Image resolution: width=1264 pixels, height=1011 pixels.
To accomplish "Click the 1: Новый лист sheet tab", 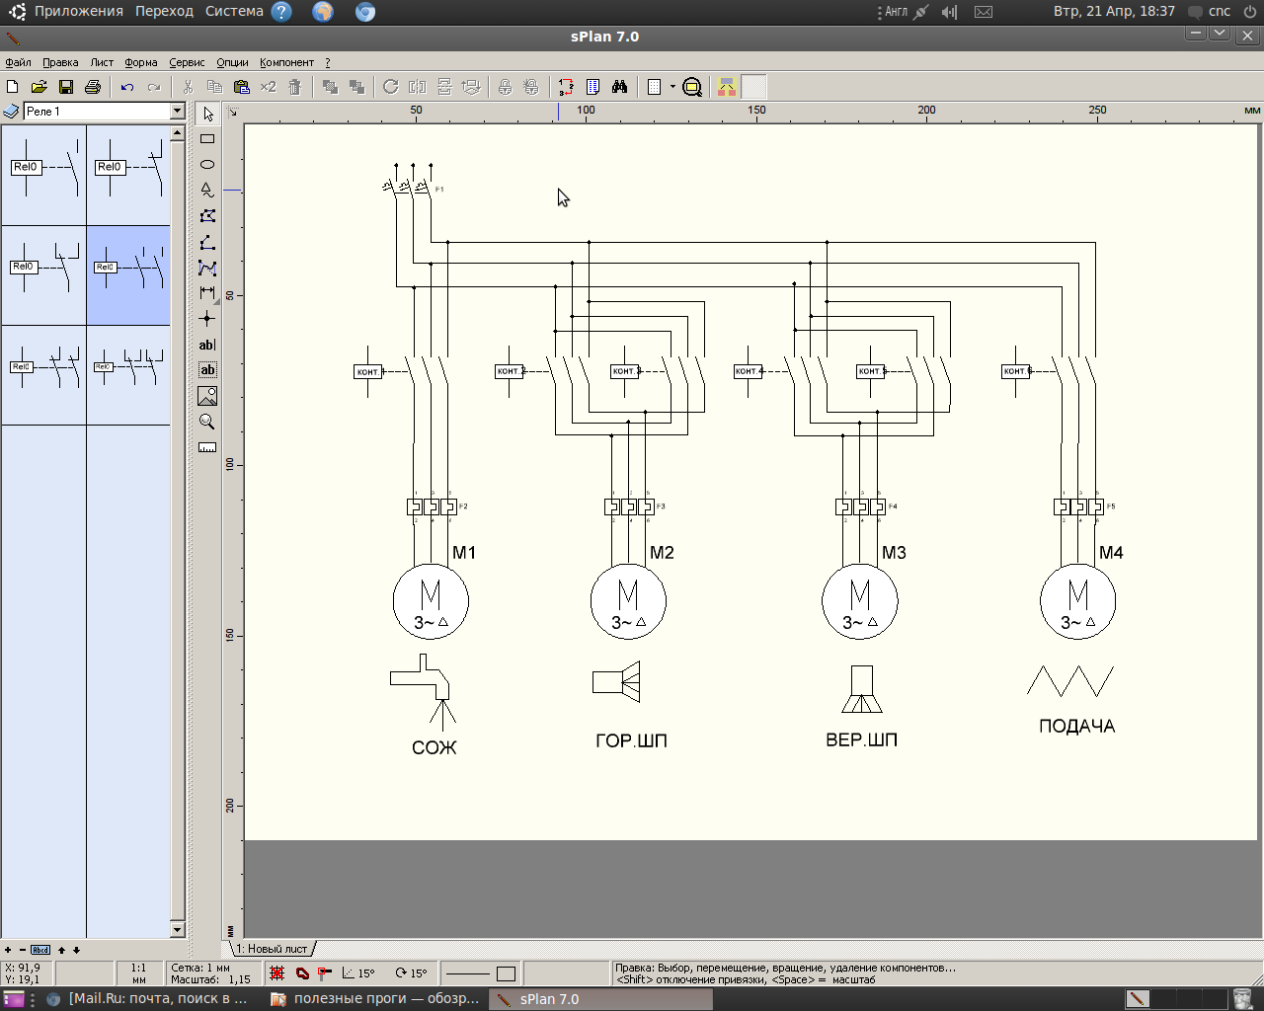I will [273, 949].
